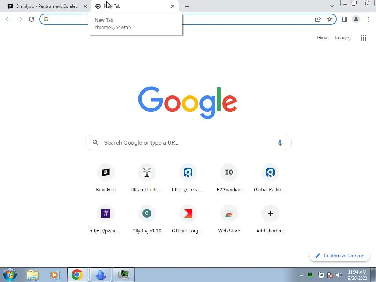The image size is (376, 282).
Task: Toggle the side panel icon
Action: 344,19
